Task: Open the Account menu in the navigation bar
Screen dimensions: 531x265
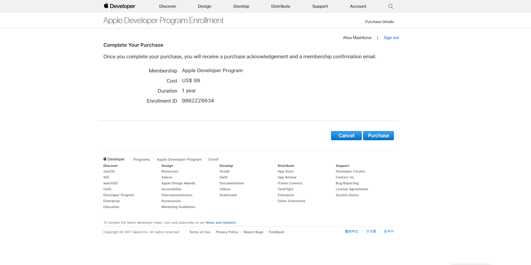Action: (358, 6)
